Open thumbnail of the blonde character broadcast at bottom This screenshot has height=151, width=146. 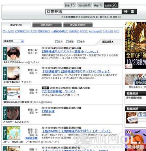[x=13, y=149]
